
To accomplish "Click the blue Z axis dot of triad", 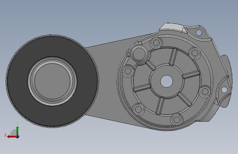I will pos(18,137).
